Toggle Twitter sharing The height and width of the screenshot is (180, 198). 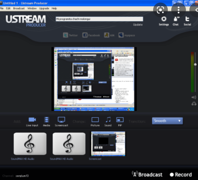click(70, 35)
